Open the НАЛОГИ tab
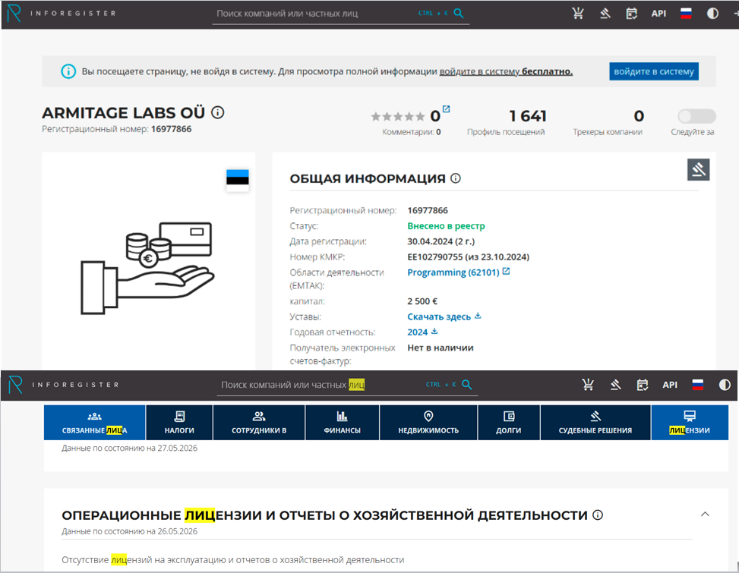Screen dimensions: 739x573 179,422
